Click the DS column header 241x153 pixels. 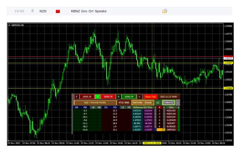[106, 108]
